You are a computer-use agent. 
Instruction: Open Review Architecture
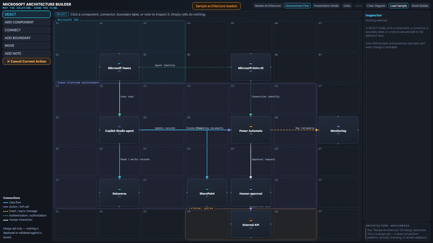(267, 6)
